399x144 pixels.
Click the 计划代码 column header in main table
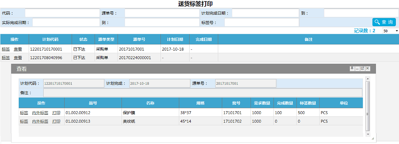click(50, 40)
